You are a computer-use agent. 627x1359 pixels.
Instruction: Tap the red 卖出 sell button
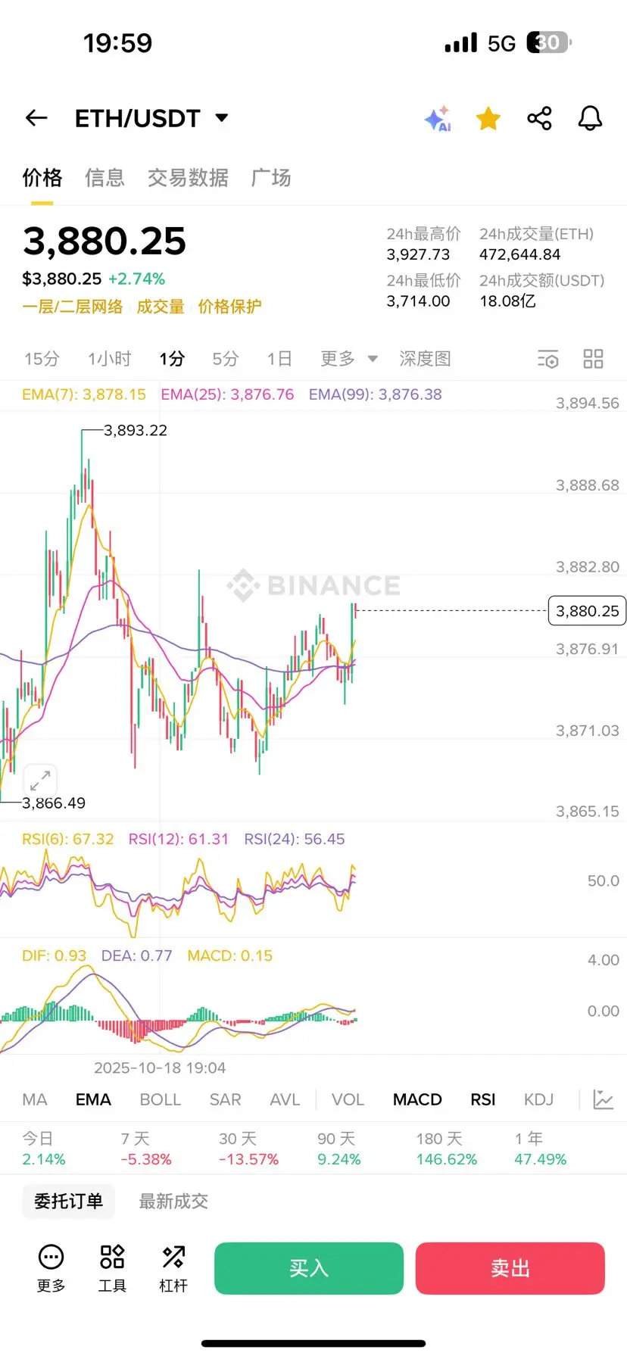click(510, 1268)
